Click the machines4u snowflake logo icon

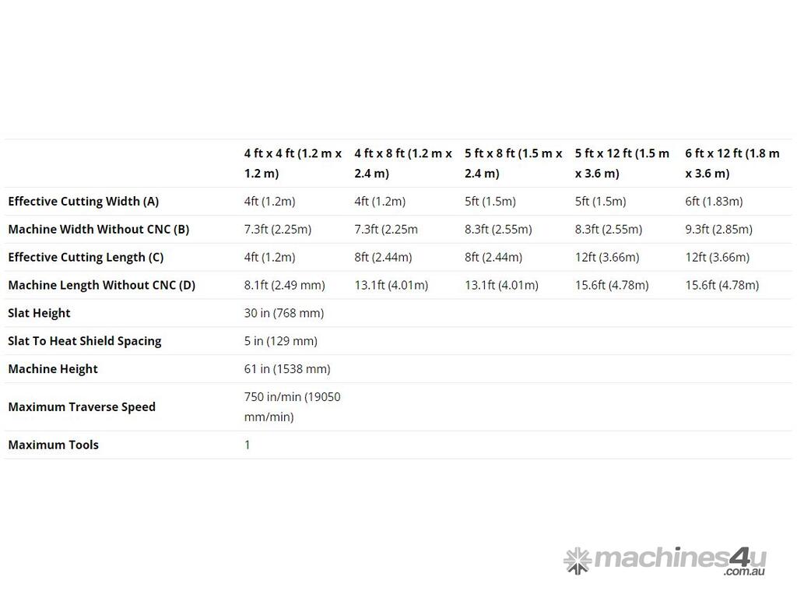tap(577, 561)
